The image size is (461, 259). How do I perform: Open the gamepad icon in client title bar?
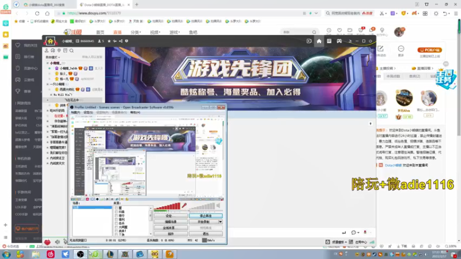coord(339,41)
